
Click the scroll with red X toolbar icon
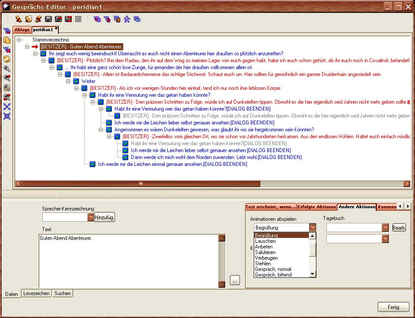[x=38, y=19]
